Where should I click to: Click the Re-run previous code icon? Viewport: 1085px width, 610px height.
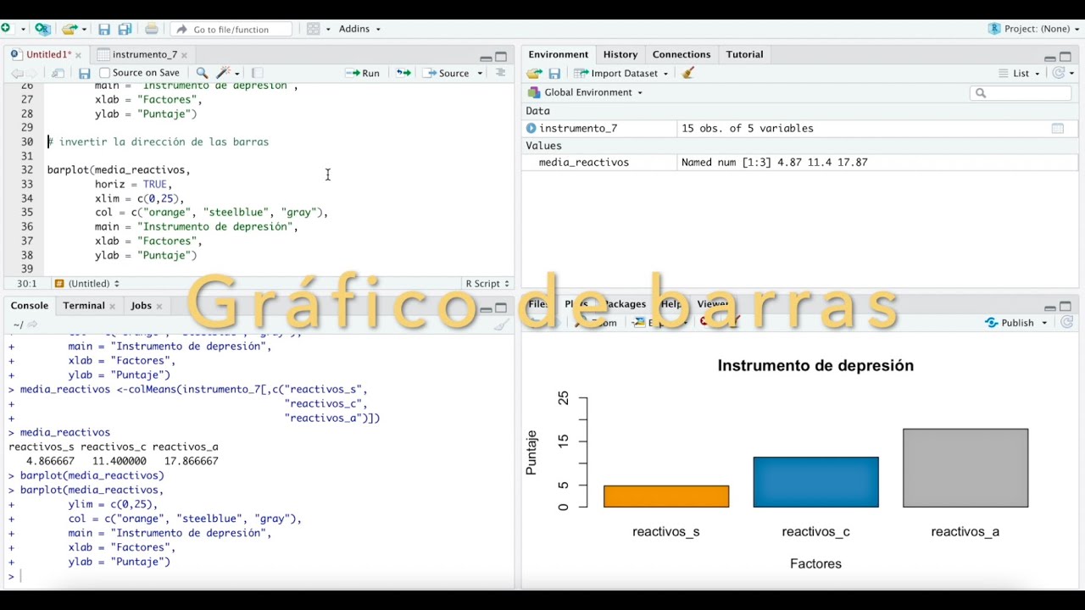coord(403,73)
